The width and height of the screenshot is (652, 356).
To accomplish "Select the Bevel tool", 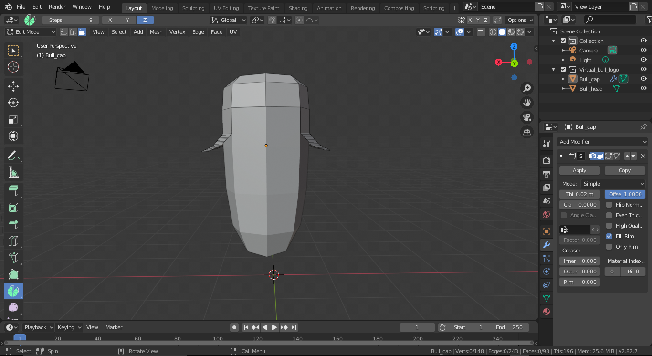I will click(13, 224).
